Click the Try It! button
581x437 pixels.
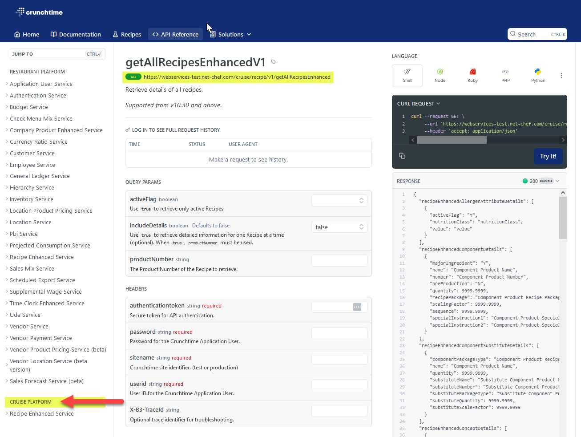pos(548,156)
